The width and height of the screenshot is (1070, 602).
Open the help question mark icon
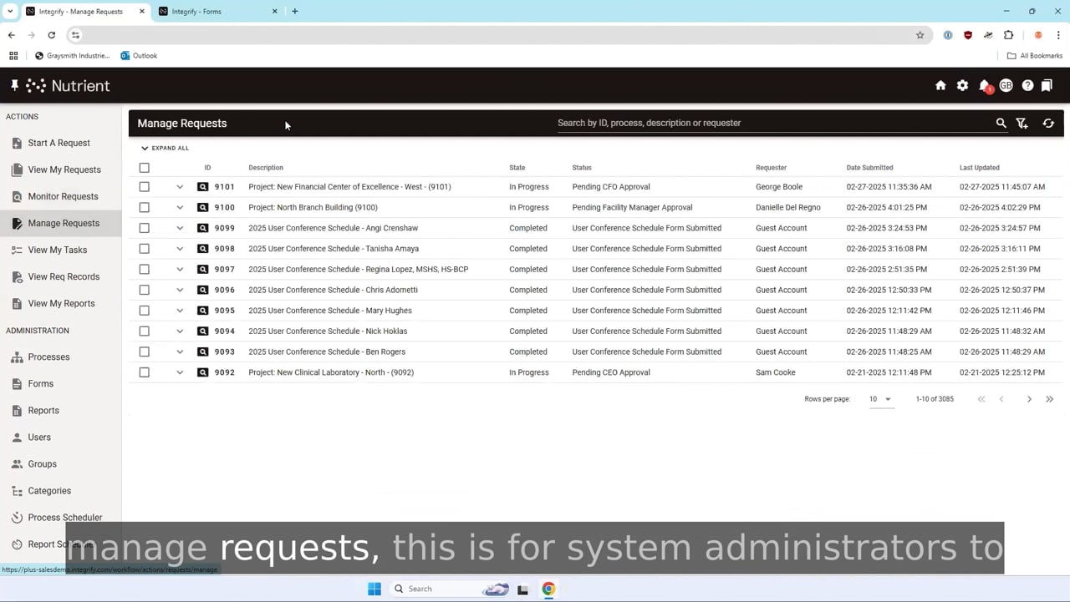pos(1027,85)
